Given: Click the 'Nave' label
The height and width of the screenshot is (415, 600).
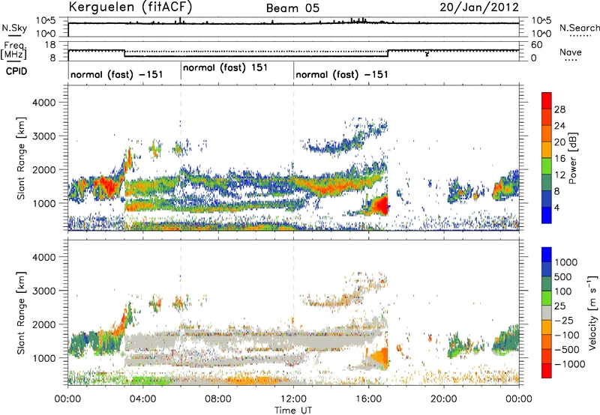Looking at the screenshot, I should click(x=571, y=52).
